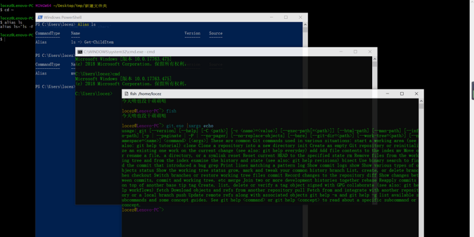Click the 'Alias ls' command in PowerShell
The image size is (474, 237).
(87, 24)
